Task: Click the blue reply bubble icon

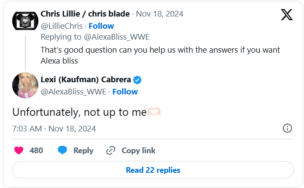Action: tap(63, 151)
